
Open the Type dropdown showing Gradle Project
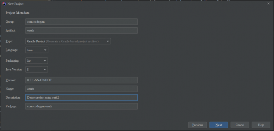pos(68,41)
